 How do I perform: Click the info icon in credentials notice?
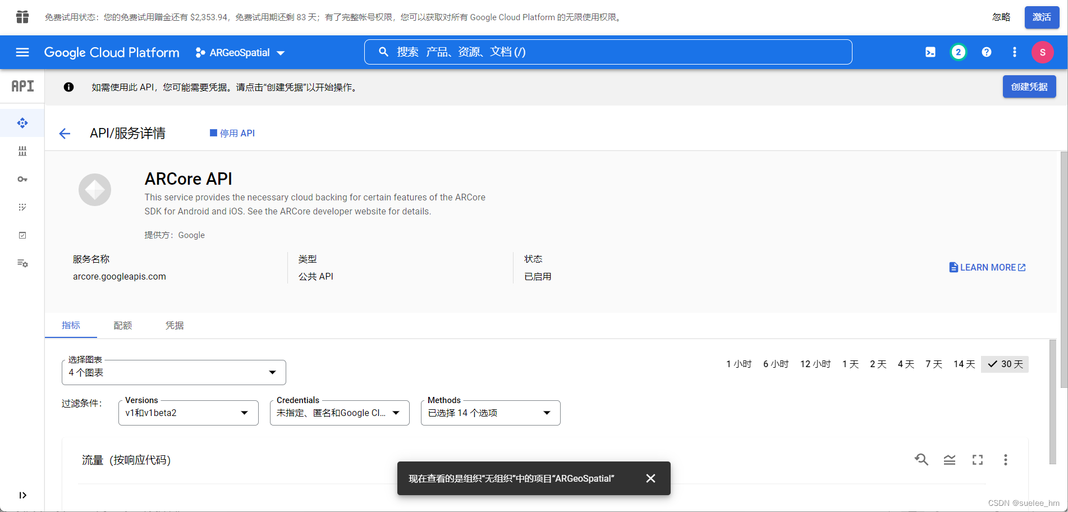(x=68, y=87)
